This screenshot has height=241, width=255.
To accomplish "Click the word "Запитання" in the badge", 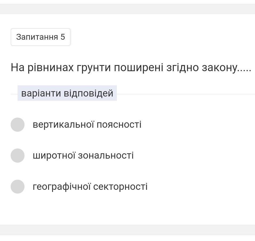I will (37, 37).
